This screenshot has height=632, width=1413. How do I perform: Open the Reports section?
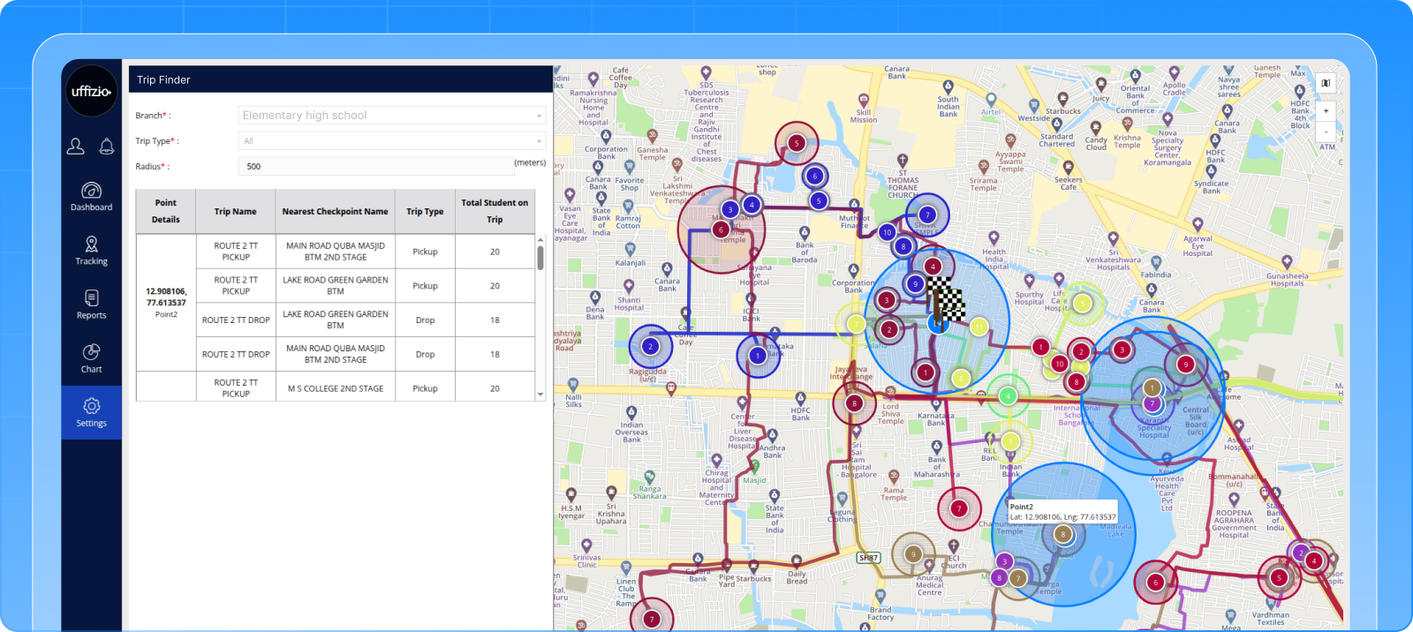[91, 305]
